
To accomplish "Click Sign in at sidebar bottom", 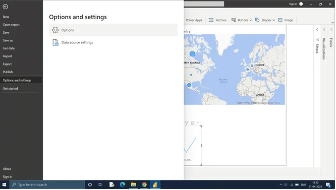I will [x=7, y=177].
